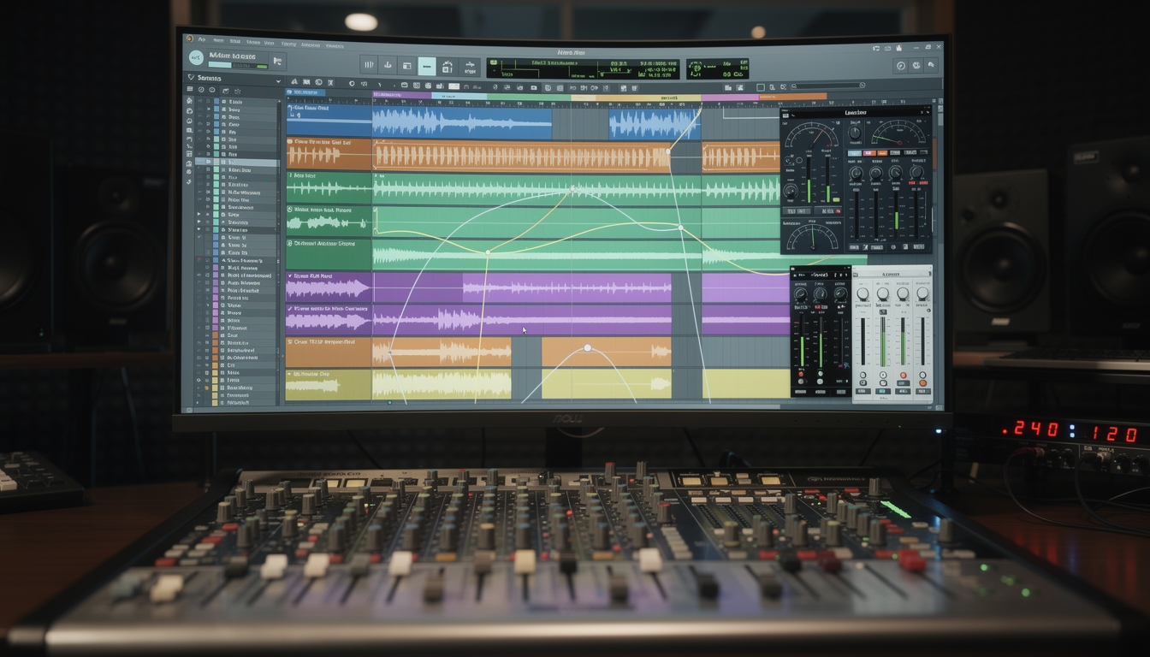Click the home icon at the top of the left sidebar strip
This screenshot has height=657, width=1150.
pos(189,101)
